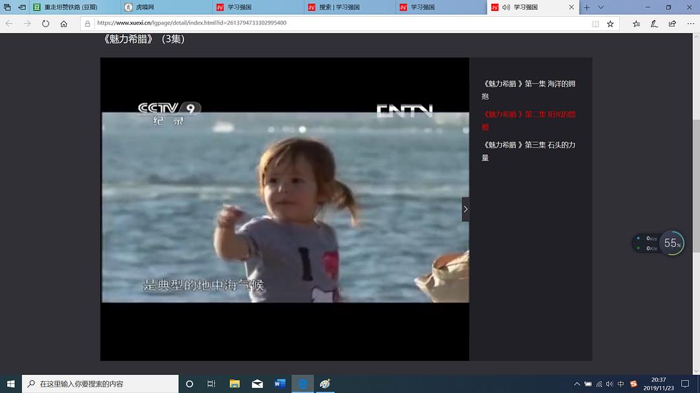Image resolution: width=700 pixels, height=393 pixels.
Task: Show hidden system tray icons
Action: point(577,384)
